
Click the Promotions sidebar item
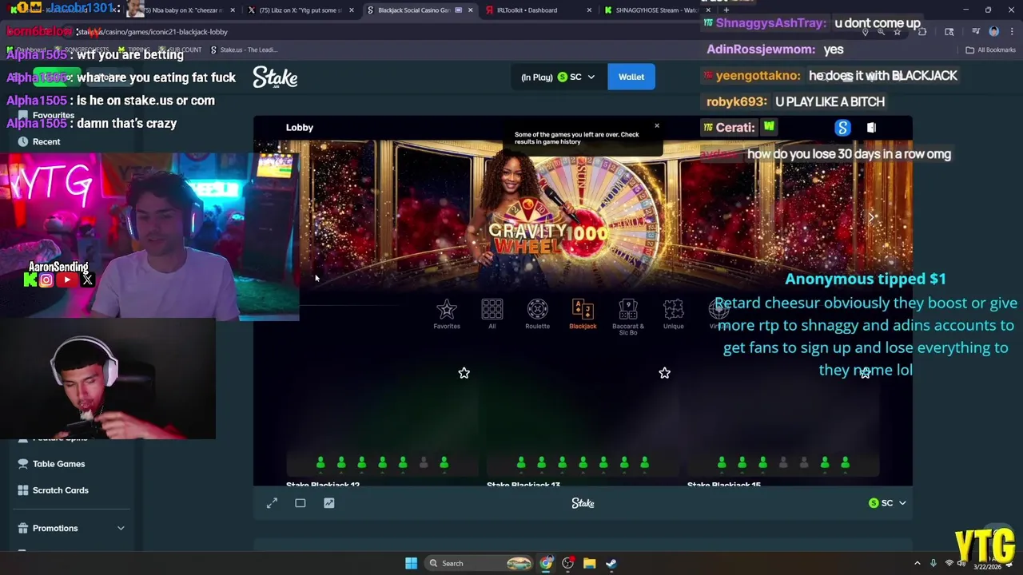click(55, 528)
